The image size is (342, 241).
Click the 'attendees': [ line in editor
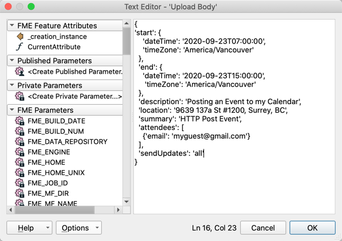click(x=162, y=128)
